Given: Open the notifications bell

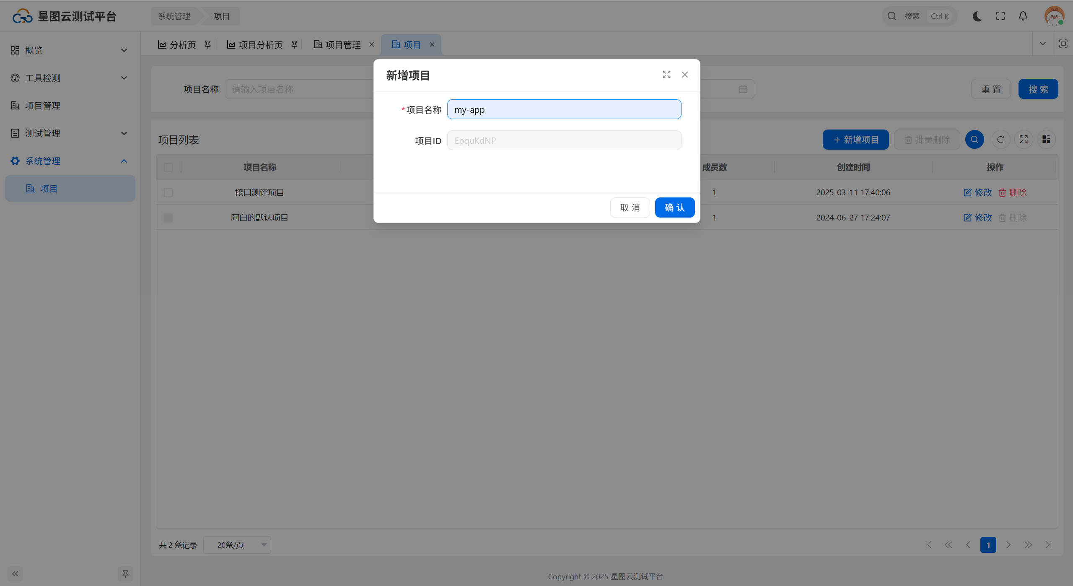Looking at the screenshot, I should pos(1023,16).
